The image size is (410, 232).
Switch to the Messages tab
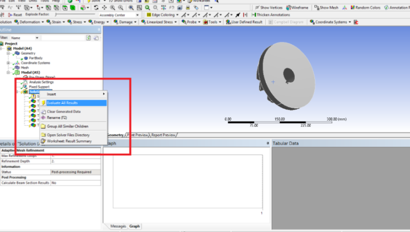coord(118,226)
